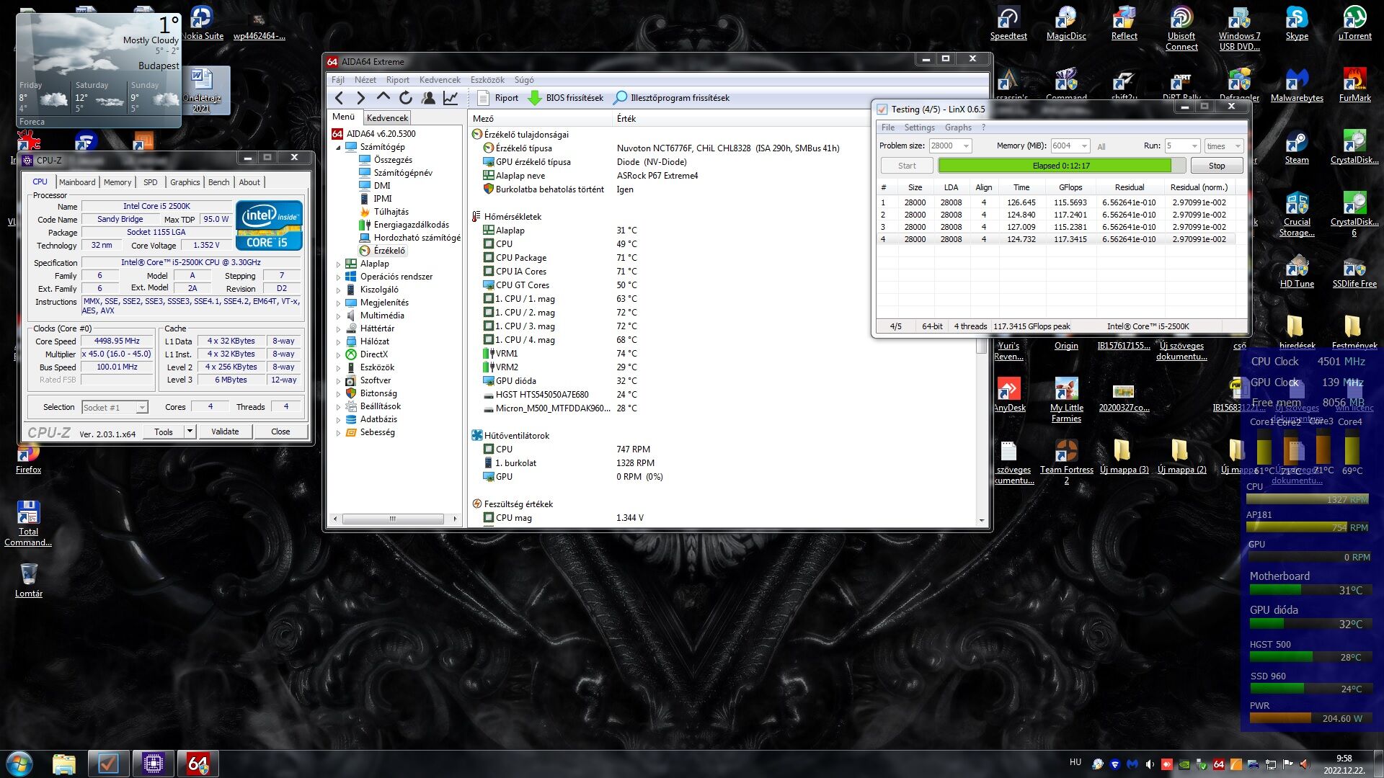Open the Problem size dropdown in LinX
The height and width of the screenshot is (778, 1384).
[x=966, y=146]
